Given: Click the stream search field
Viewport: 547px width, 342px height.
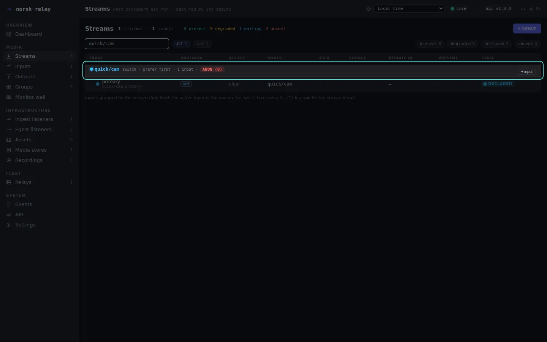Looking at the screenshot, I should [x=127, y=44].
